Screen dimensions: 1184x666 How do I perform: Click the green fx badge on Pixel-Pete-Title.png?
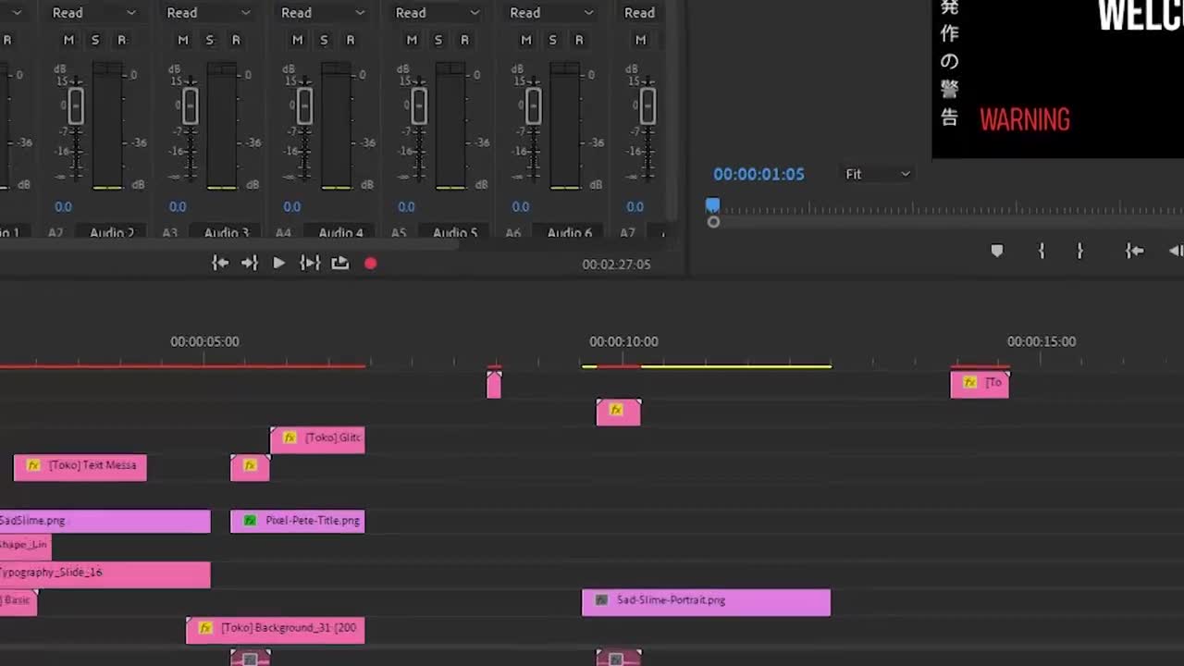point(250,521)
